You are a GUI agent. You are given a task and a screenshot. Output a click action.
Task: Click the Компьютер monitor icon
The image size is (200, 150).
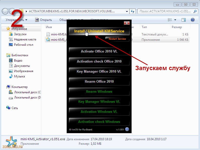point(8,87)
